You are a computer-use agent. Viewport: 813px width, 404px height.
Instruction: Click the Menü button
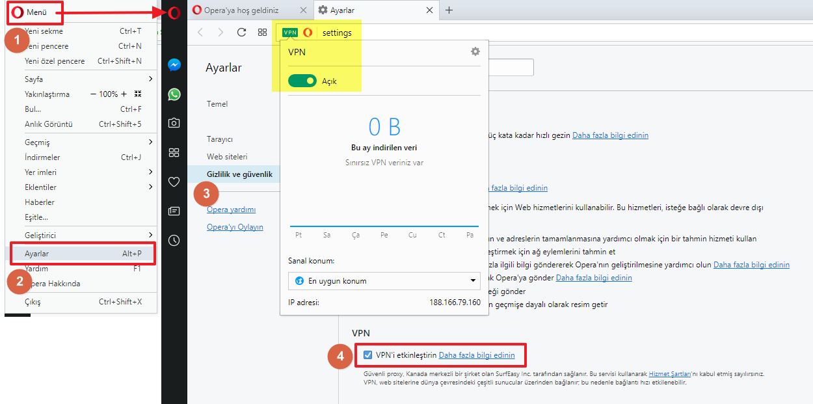coord(34,12)
